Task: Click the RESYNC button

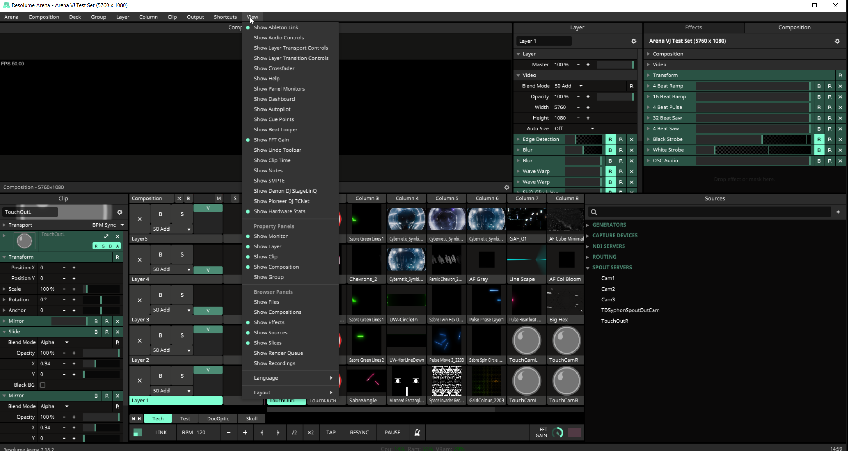Action: pyautogui.click(x=359, y=433)
